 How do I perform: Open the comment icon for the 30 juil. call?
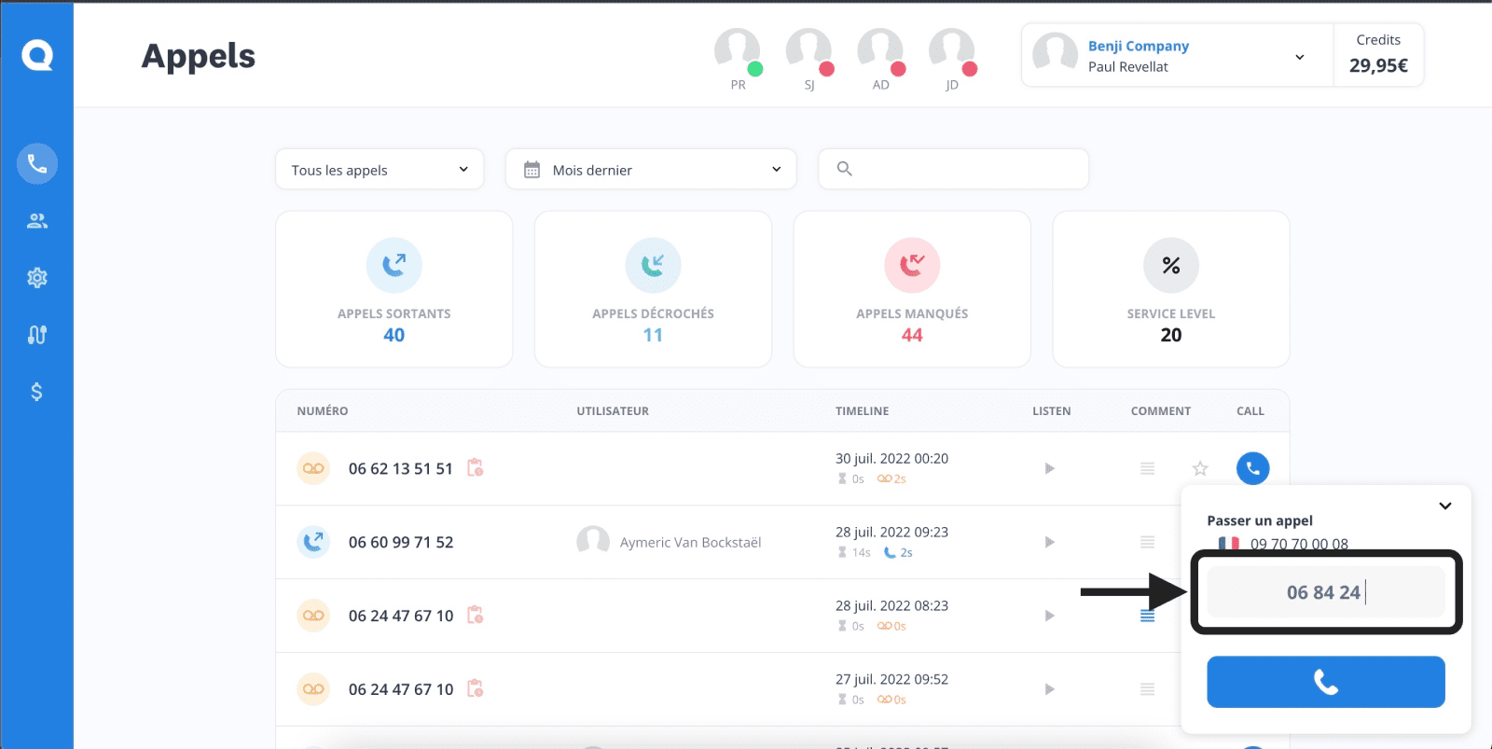1147,468
